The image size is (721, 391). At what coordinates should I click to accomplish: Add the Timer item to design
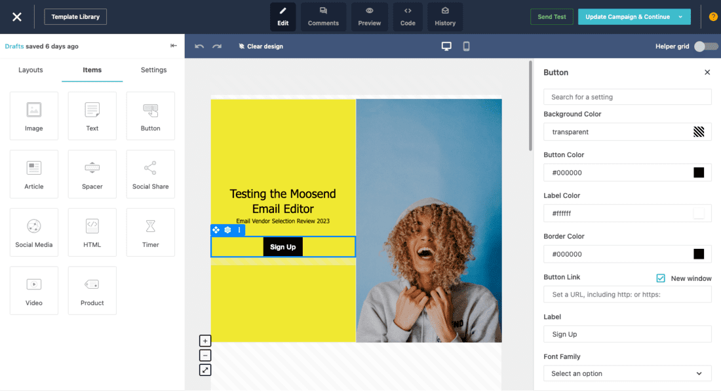151,233
